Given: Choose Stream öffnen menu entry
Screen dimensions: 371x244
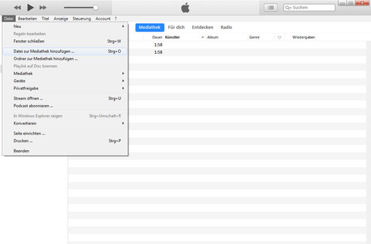Looking at the screenshot, I should click(65, 98).
